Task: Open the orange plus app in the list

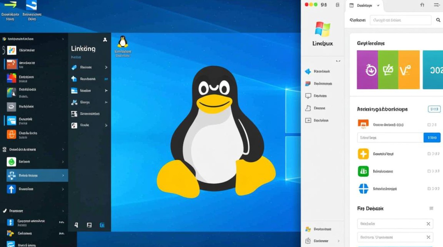Action: pos(363,154)
